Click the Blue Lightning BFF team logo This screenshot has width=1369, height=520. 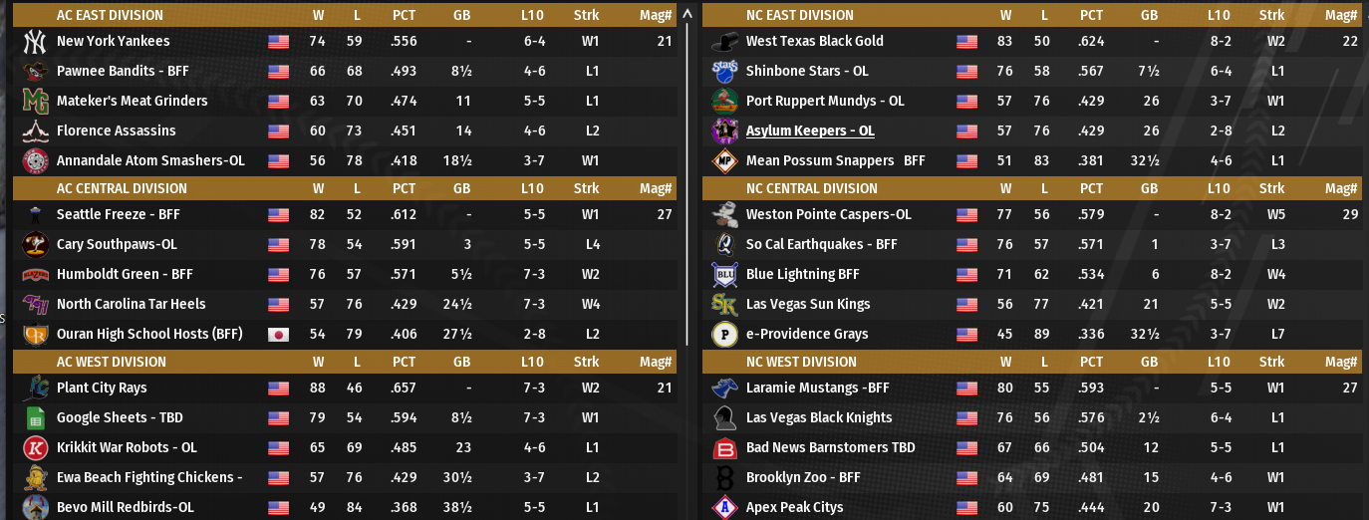[724, 275]
